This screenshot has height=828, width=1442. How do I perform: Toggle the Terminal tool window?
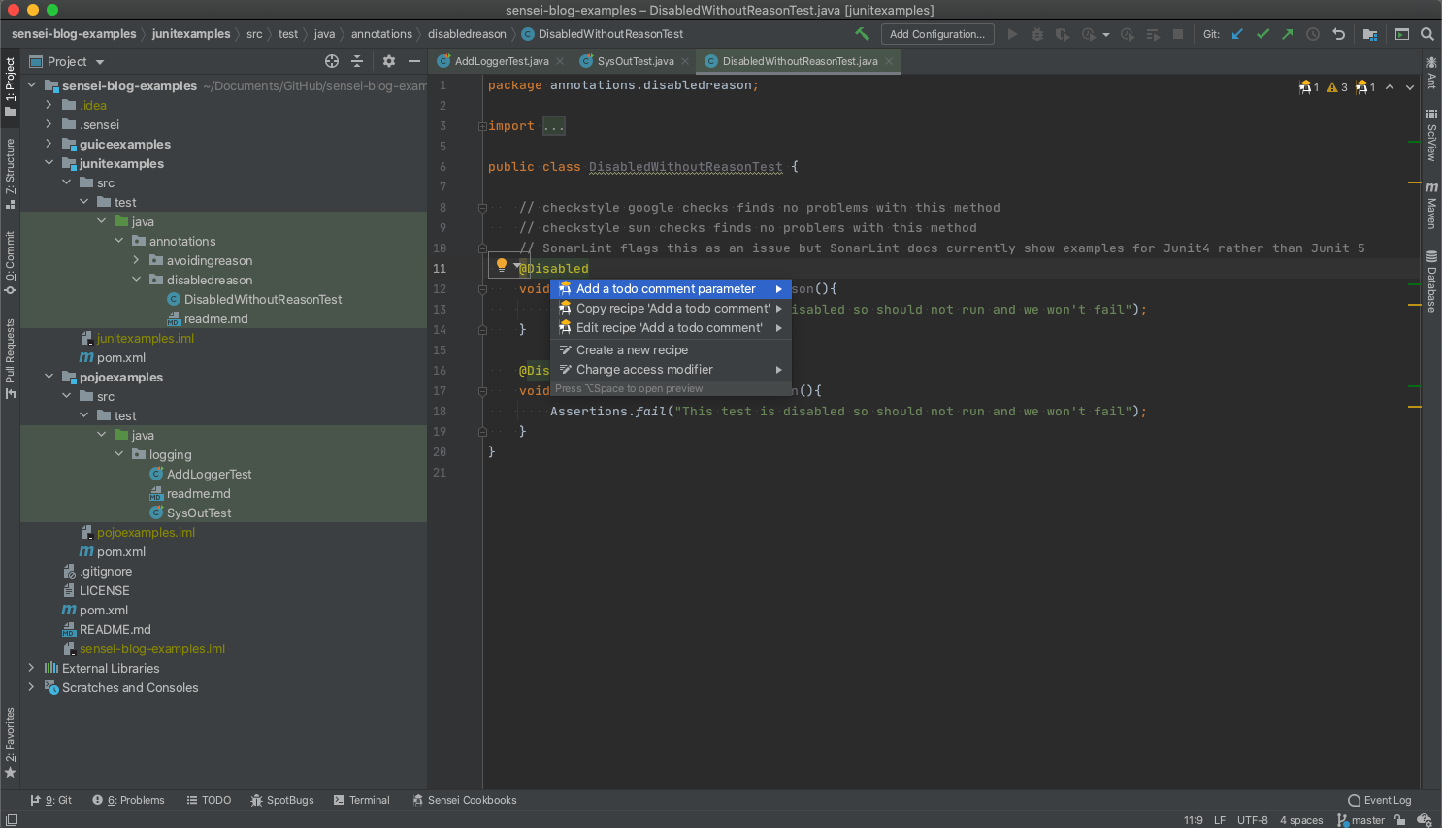point(361,800)
